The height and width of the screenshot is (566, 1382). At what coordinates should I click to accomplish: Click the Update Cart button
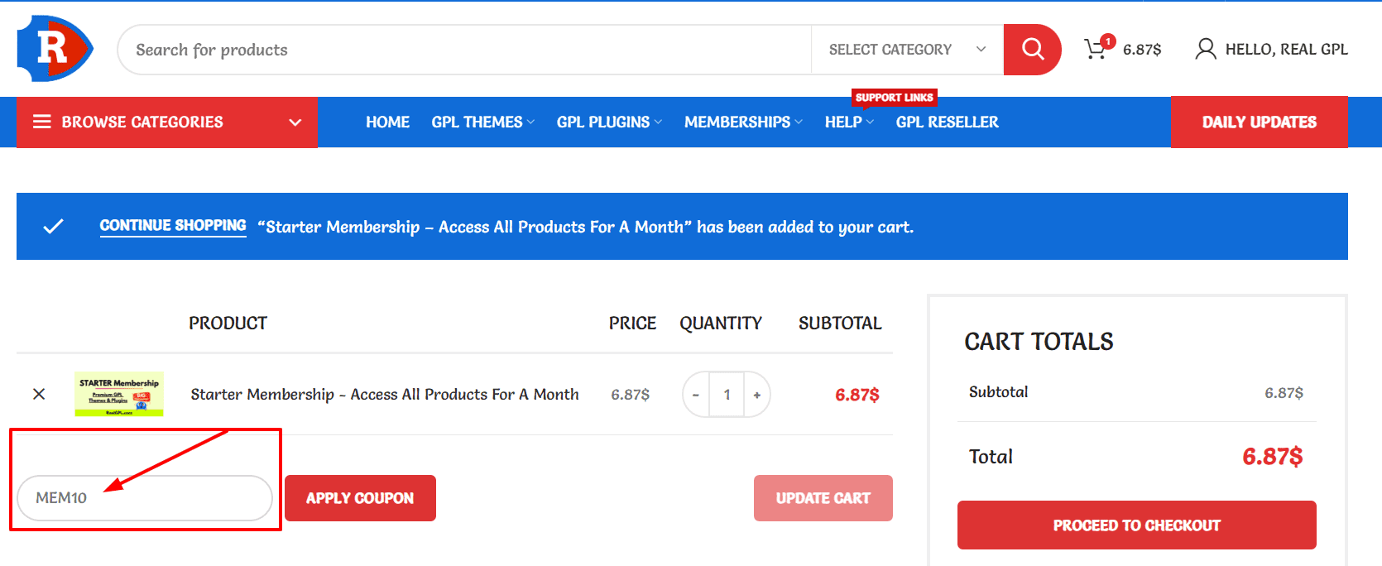tap(823, 498)
